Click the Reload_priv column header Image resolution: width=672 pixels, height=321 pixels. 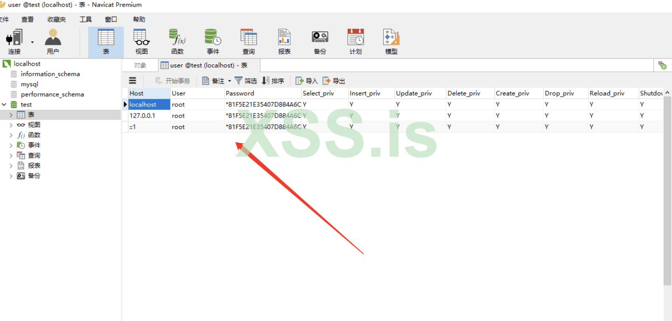[613, 93]
